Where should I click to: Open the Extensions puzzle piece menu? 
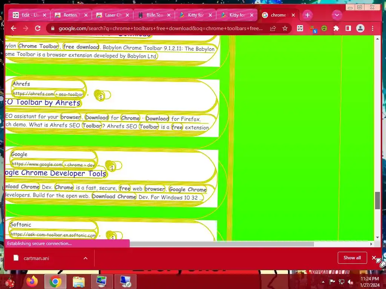[336, 28]
